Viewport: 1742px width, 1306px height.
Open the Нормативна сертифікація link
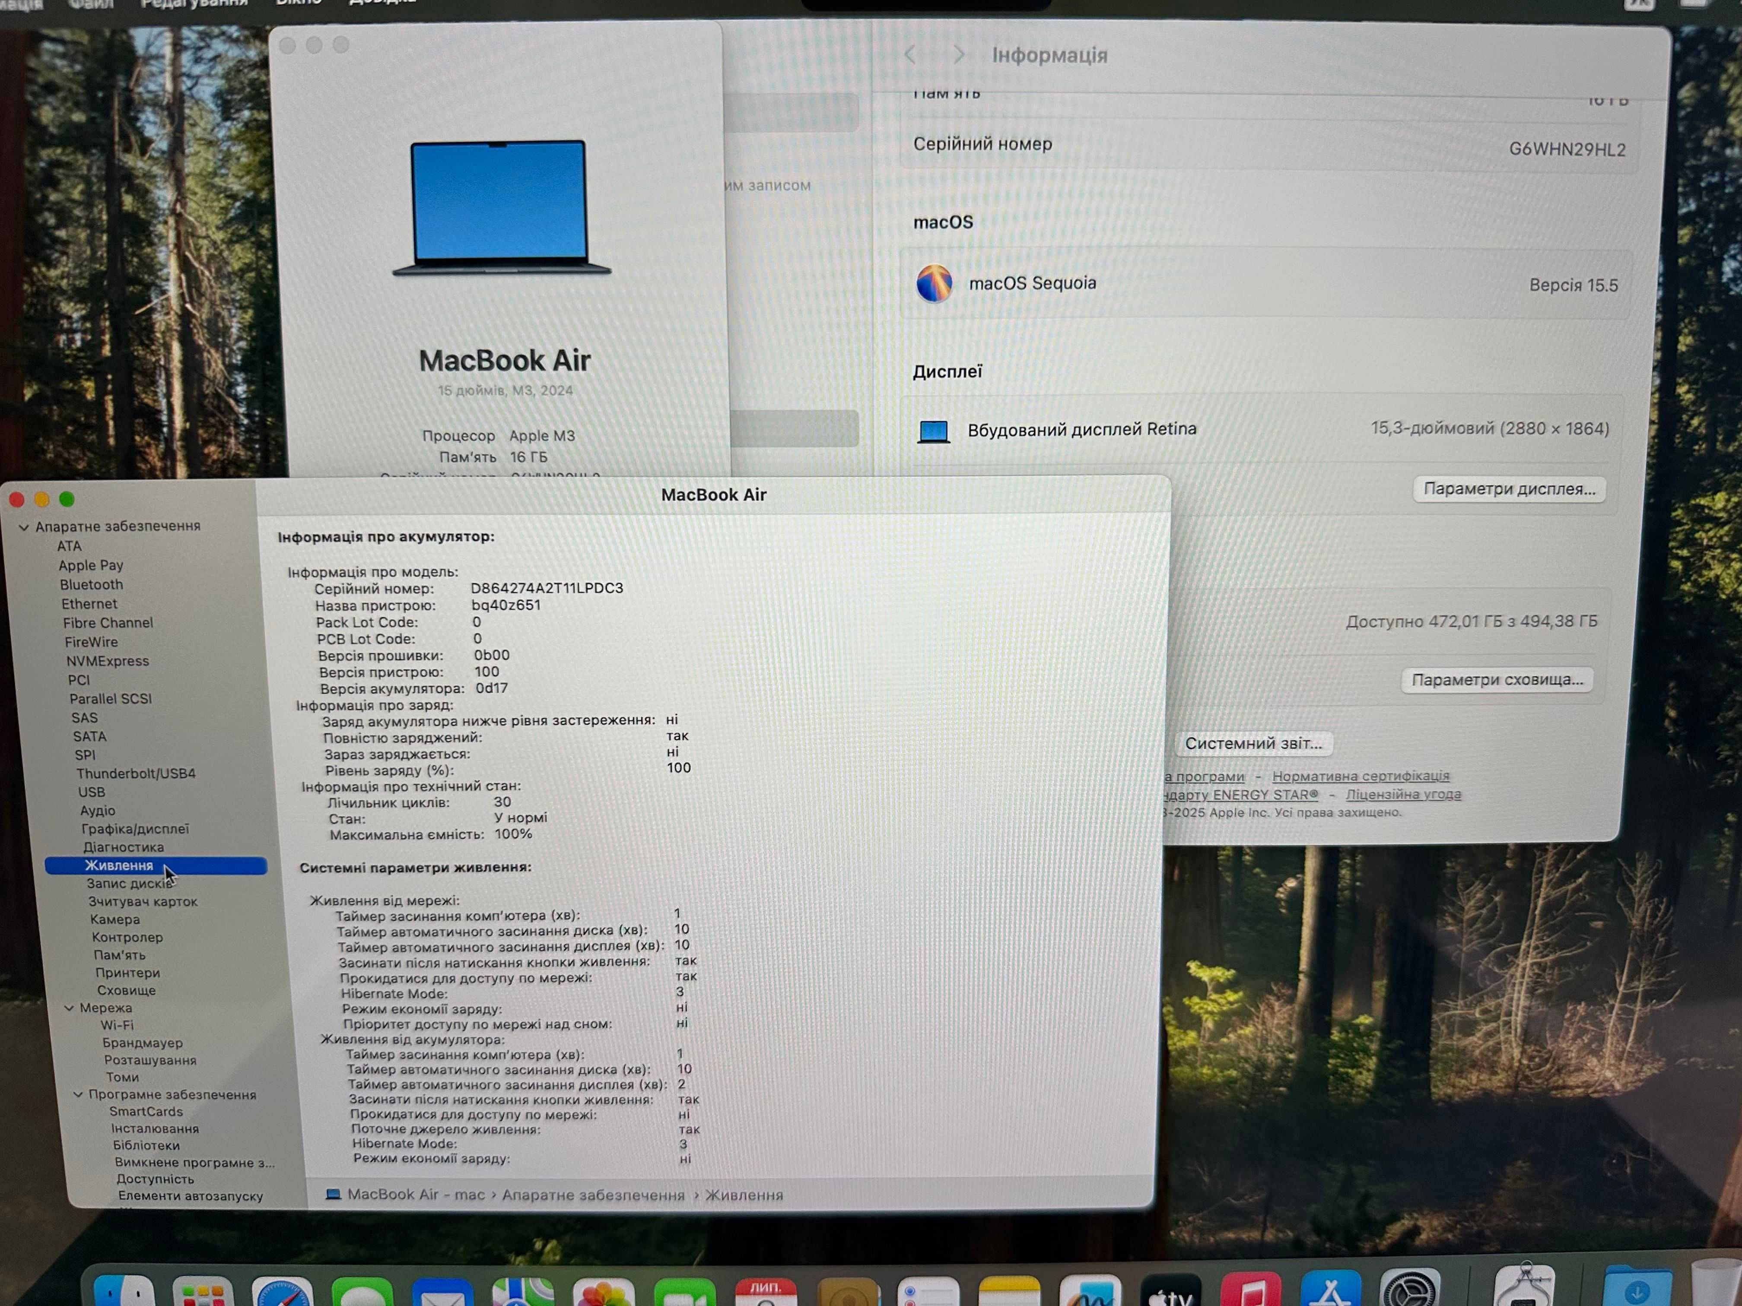1361,776
